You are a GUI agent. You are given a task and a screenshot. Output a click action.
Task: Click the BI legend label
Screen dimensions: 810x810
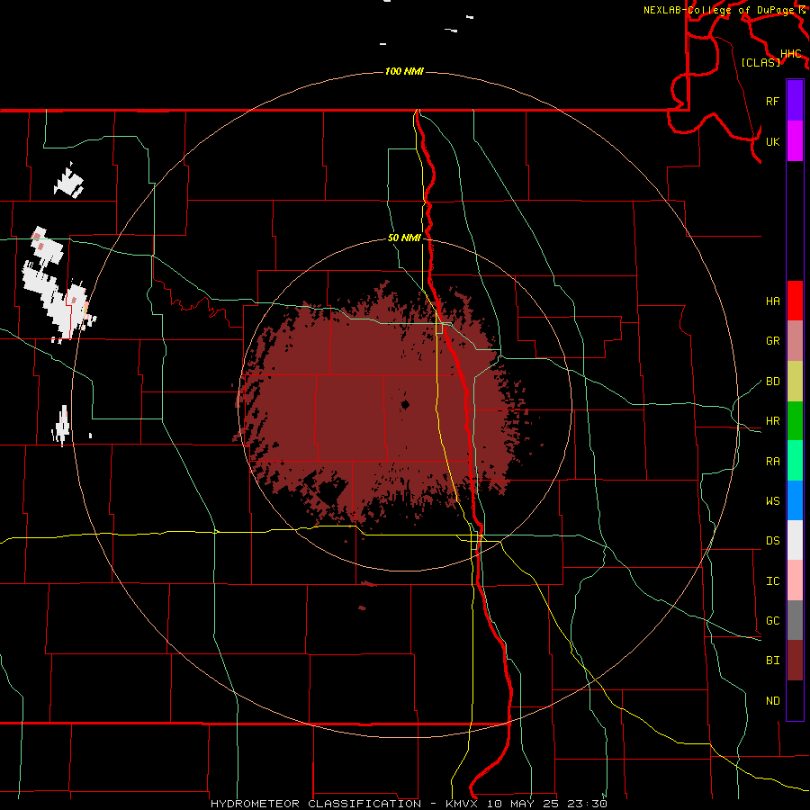point(772,661)
